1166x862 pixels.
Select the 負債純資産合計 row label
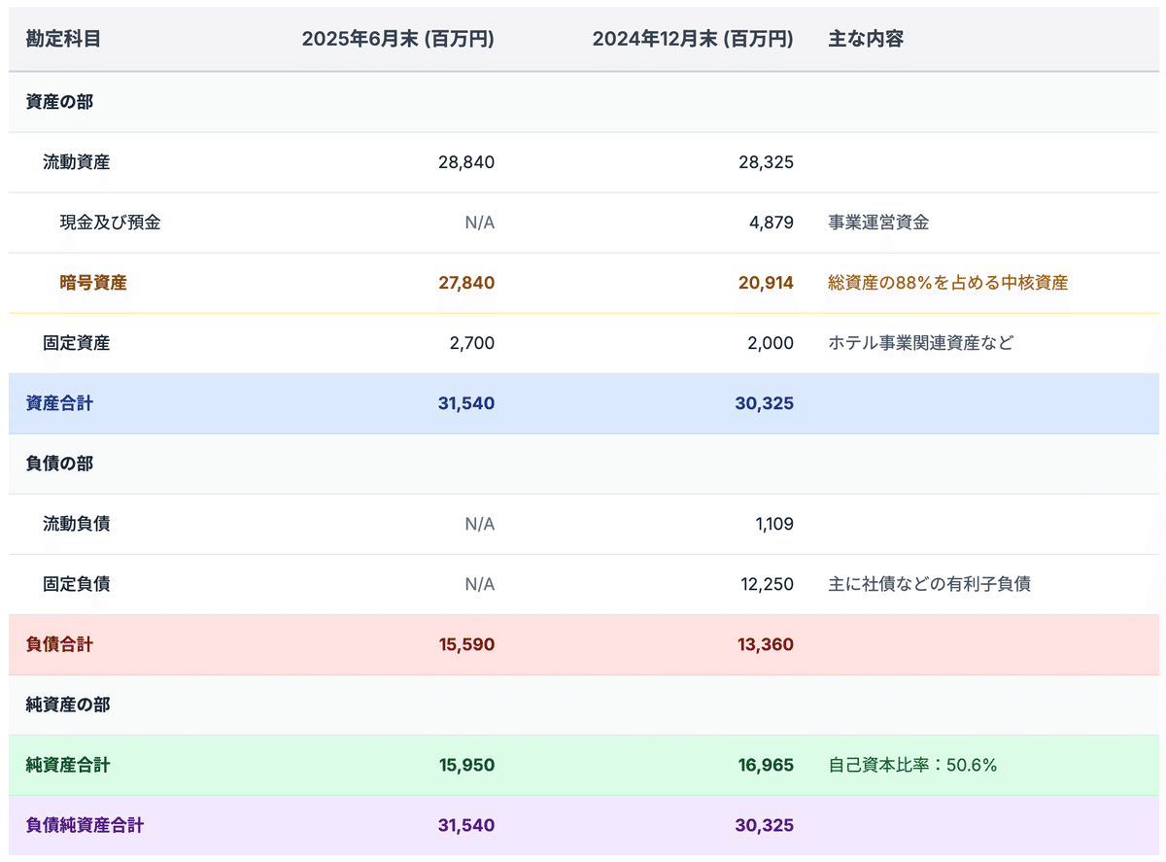(x=85, y=825)
